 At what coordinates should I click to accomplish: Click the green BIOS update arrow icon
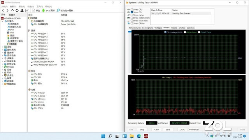point(43,10)
